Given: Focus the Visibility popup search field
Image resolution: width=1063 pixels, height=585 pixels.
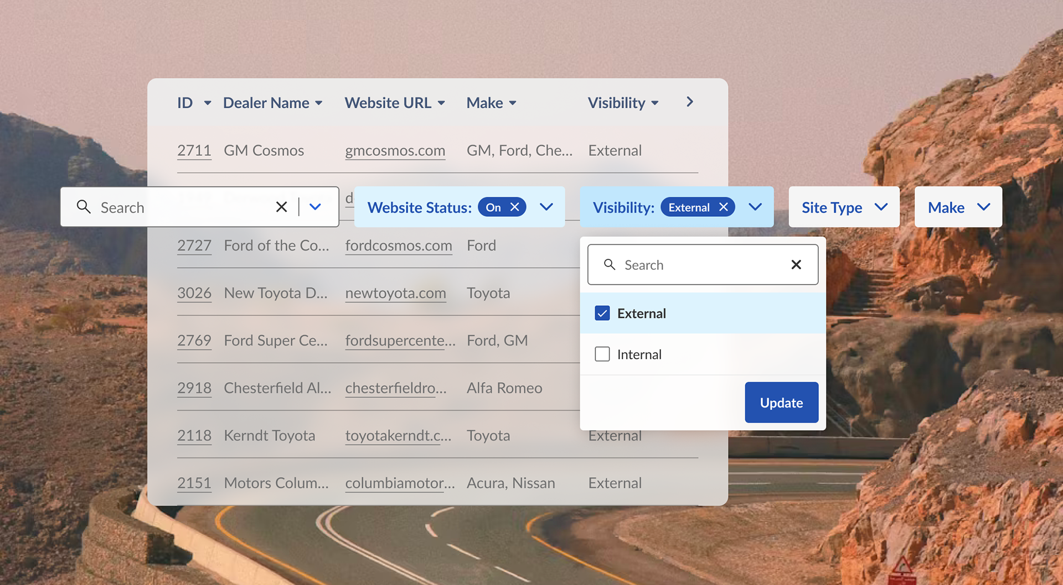Looking at the screenshot, I should point(703,265).
